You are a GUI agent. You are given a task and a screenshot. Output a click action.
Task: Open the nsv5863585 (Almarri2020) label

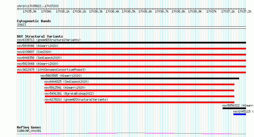(61, 76)
